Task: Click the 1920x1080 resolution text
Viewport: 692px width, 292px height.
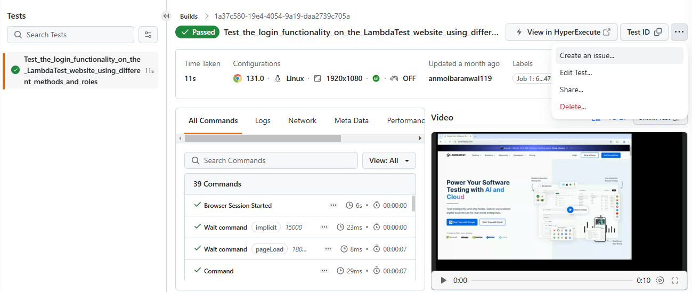Action: point(344,78)
